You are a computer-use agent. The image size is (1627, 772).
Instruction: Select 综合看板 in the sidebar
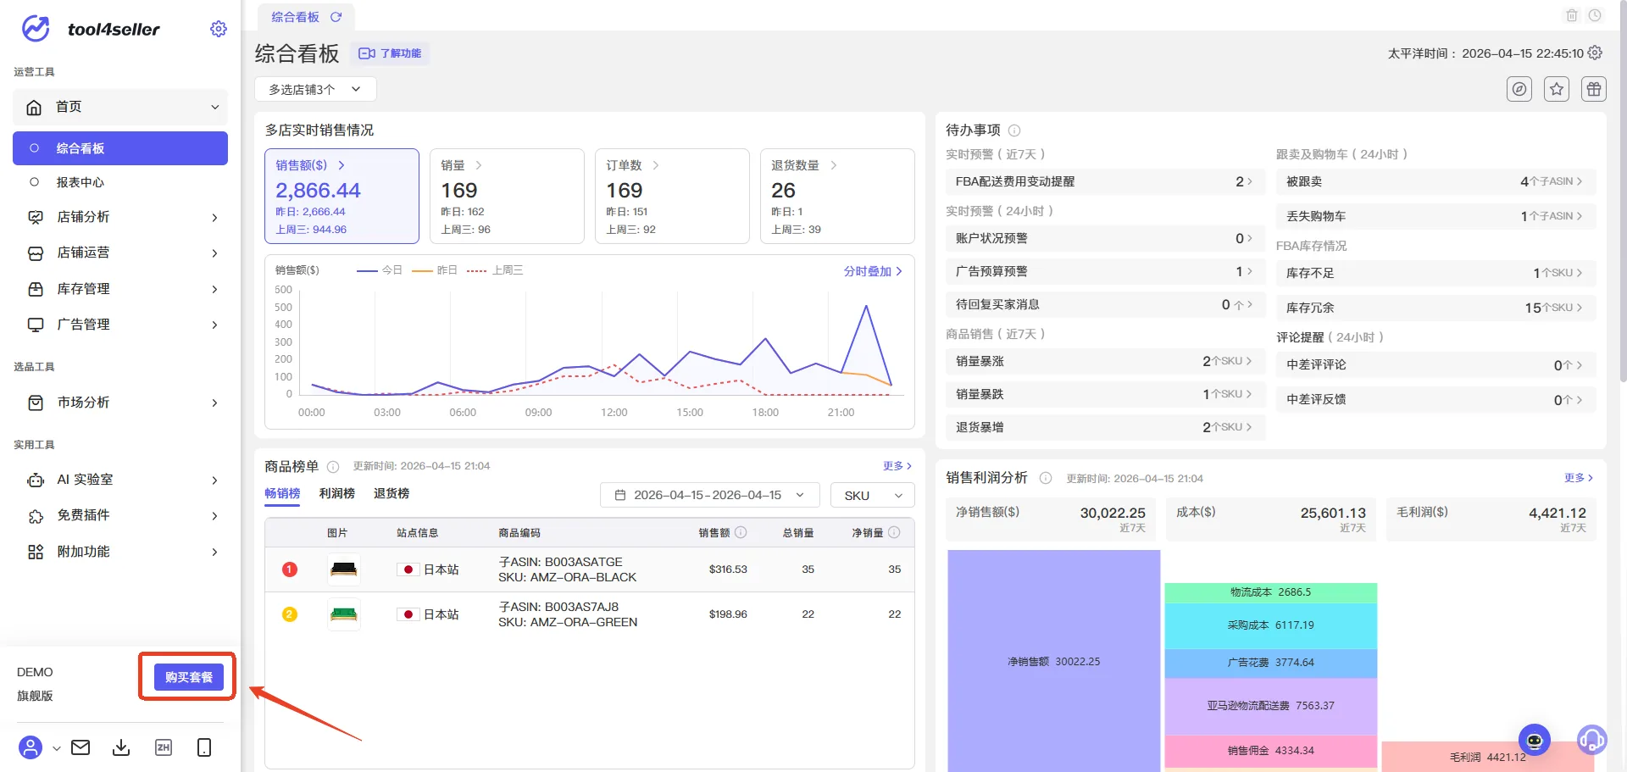pos(120,148)
